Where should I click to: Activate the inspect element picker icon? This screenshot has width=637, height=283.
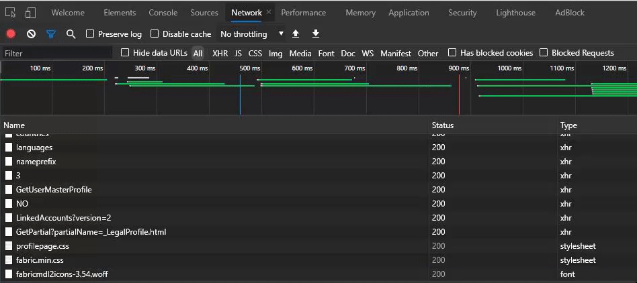click(11, 13)
